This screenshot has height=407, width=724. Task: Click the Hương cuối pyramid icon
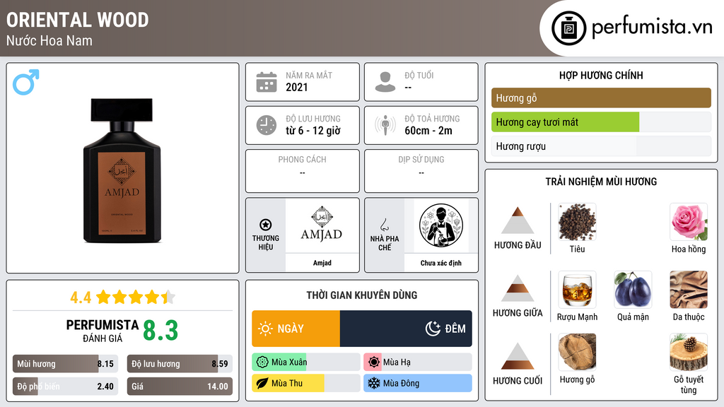point(518,356)
